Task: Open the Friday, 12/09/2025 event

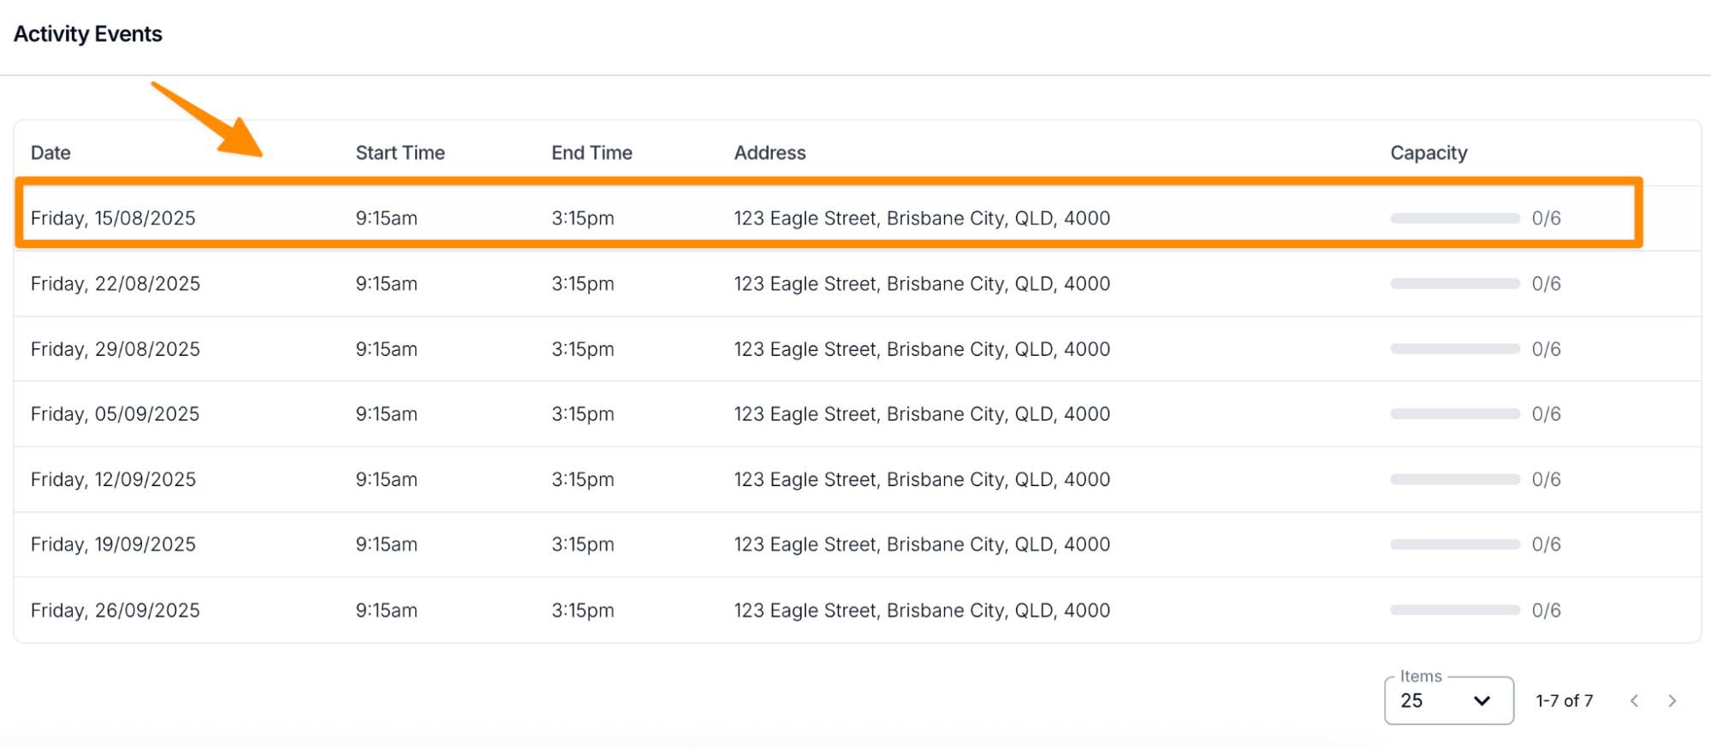Action: (x=113, y=479)
